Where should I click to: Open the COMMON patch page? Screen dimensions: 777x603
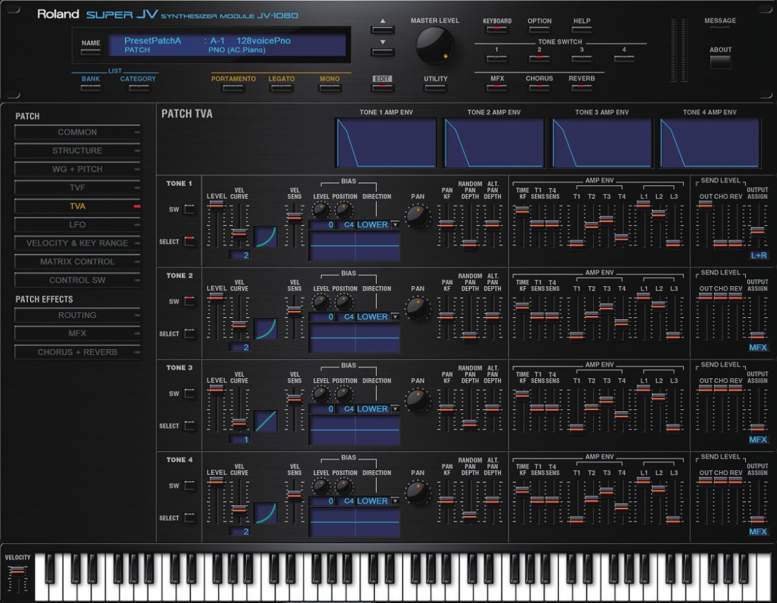click(78, 132)
